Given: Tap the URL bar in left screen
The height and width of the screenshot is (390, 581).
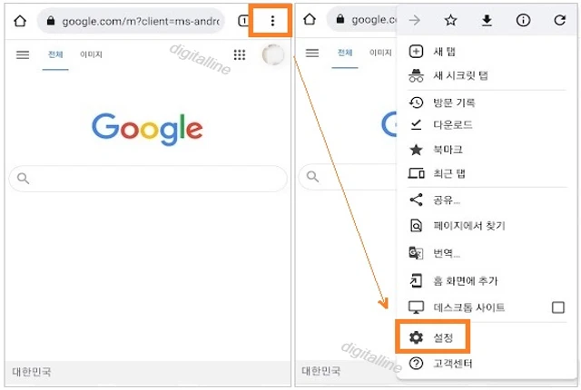Looking at the screenshot, I should pyautogui.click(x=131, y=21).
